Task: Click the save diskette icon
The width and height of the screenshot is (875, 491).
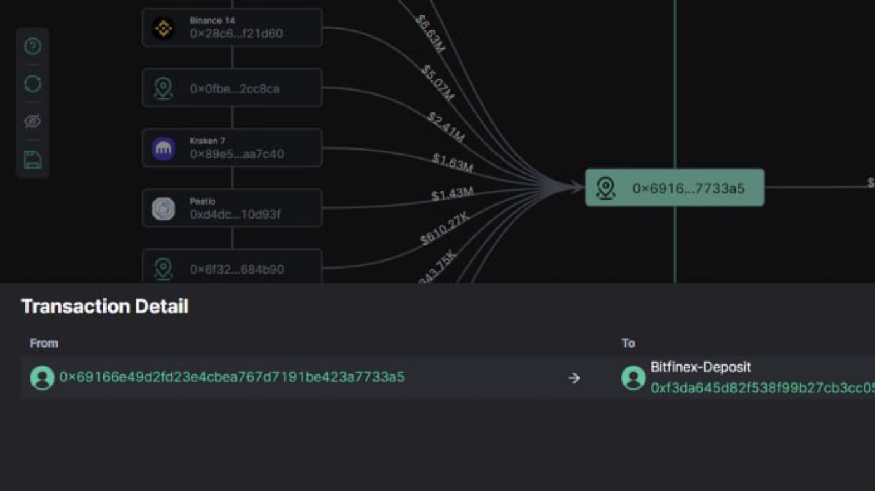Action: coord(32,159)
